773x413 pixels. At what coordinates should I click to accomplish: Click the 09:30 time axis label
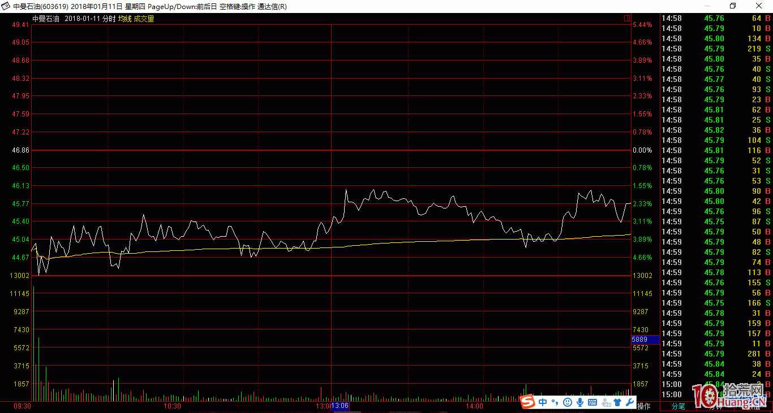pyautogui.click(x=22, y=406)
